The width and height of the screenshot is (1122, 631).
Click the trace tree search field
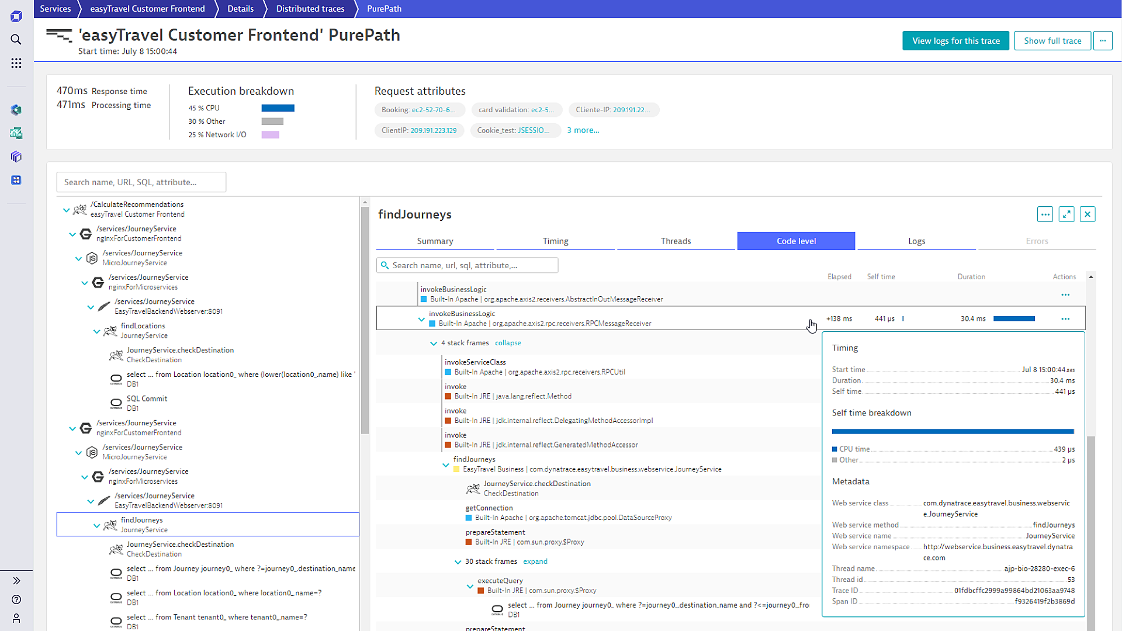pyautogui.click(x=141, y=182)
